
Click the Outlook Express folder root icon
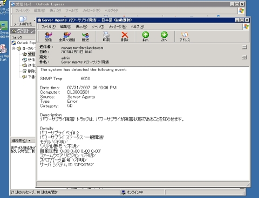point(14,43)
